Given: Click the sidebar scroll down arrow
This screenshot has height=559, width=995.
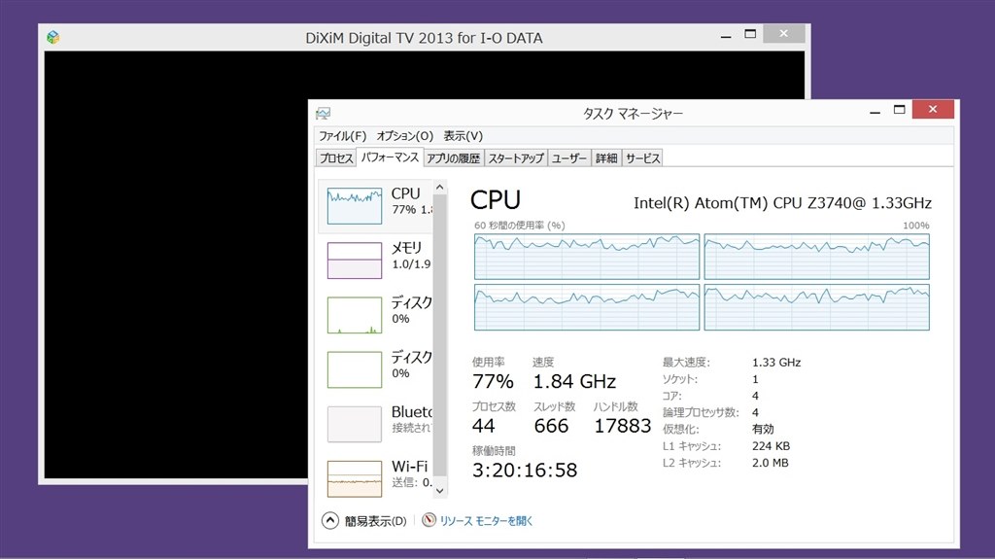Looking at the screenshot, I should click(x=440, y=490).
